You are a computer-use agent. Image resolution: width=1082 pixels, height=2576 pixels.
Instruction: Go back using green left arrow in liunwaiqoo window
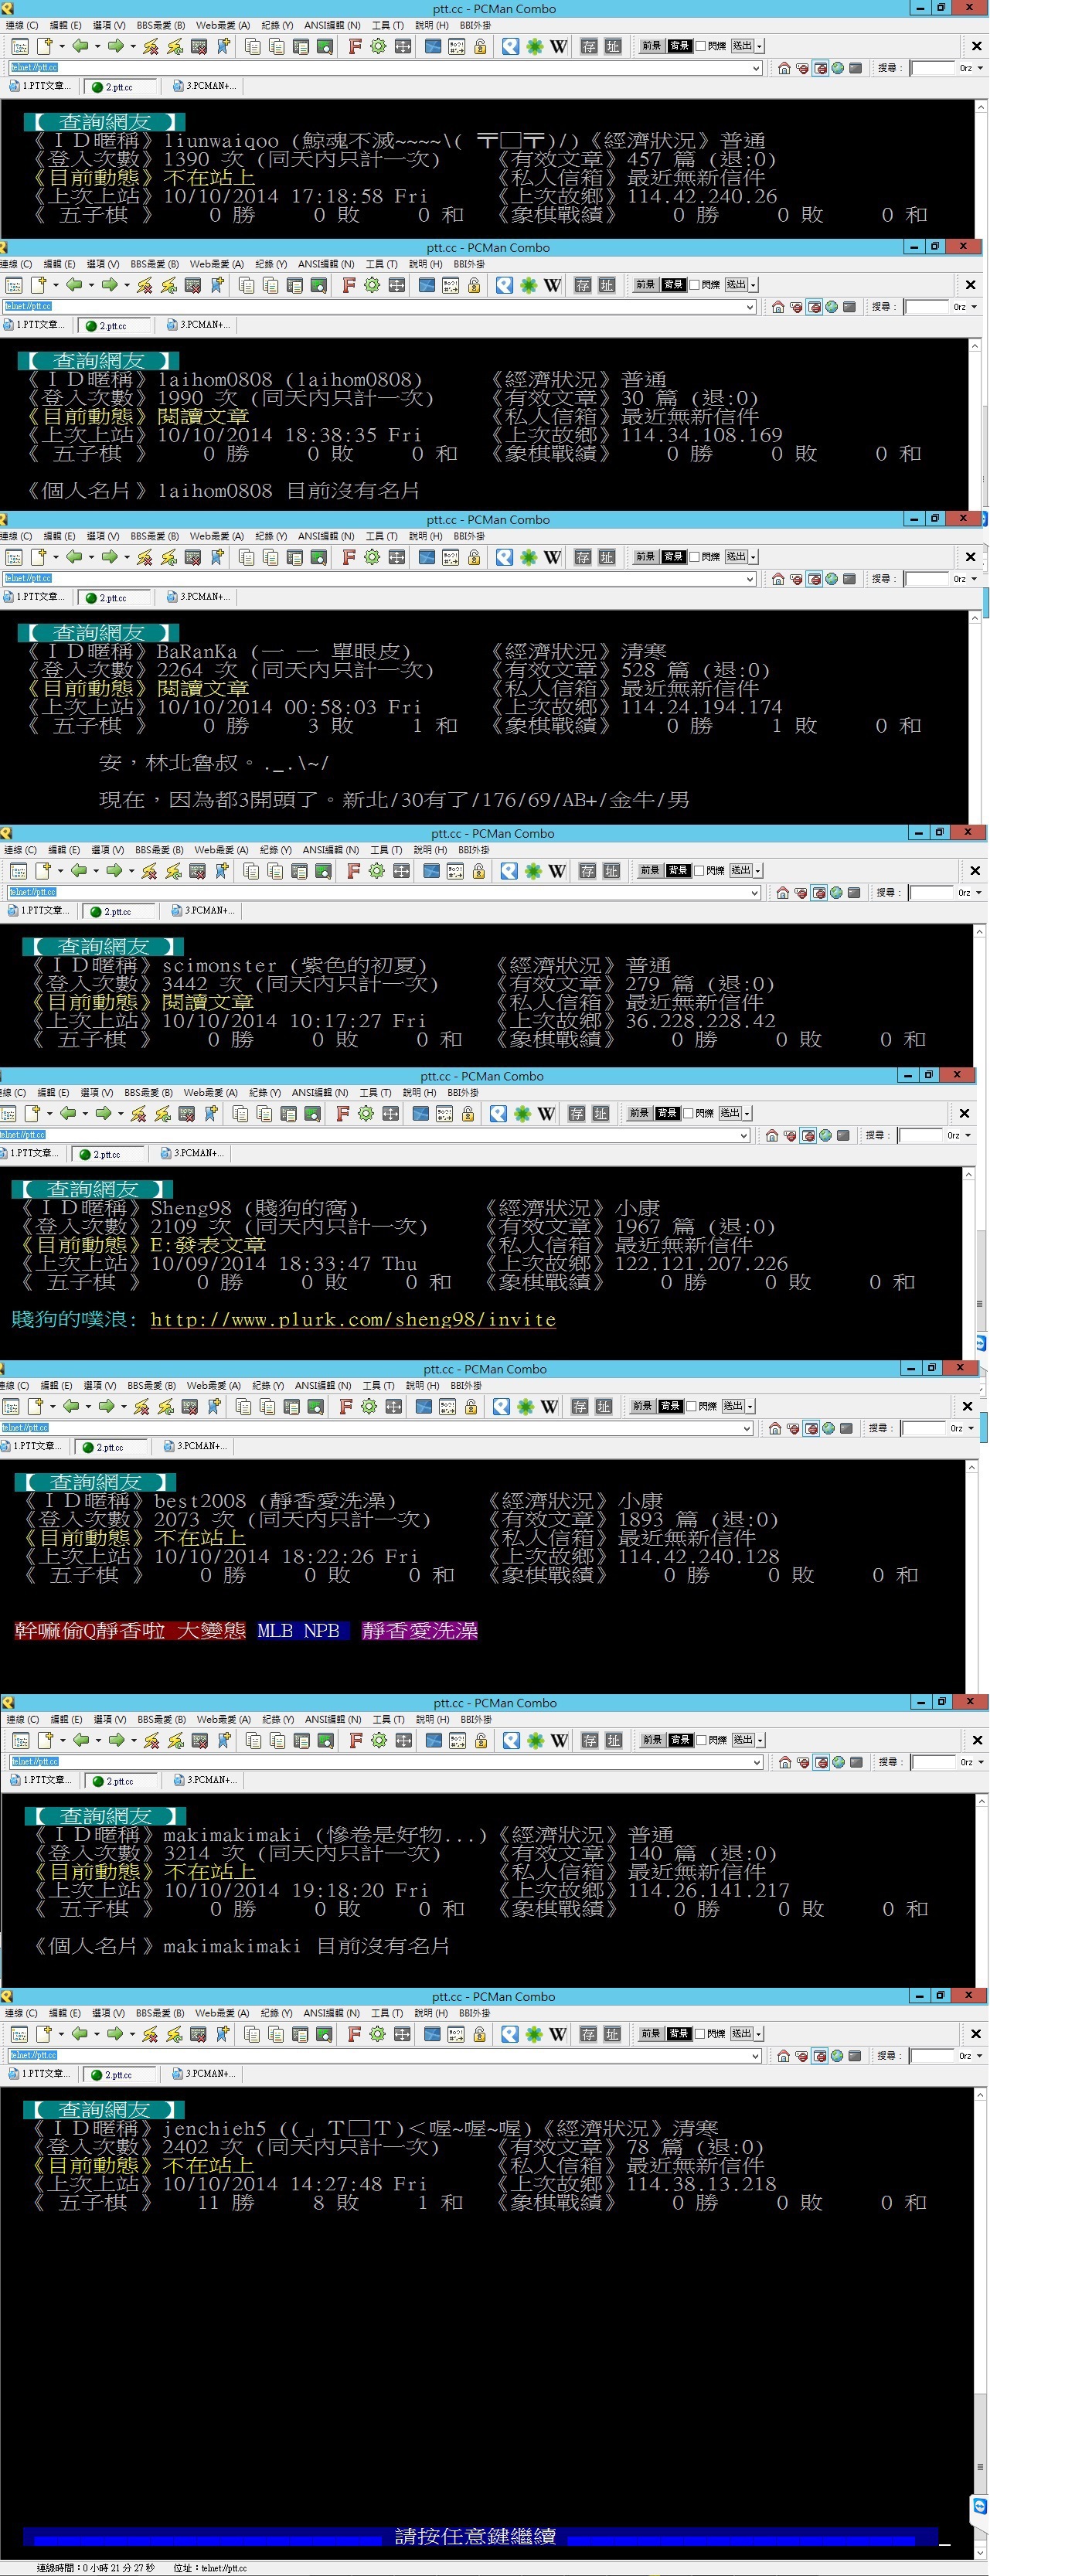(x=79, y=46)
